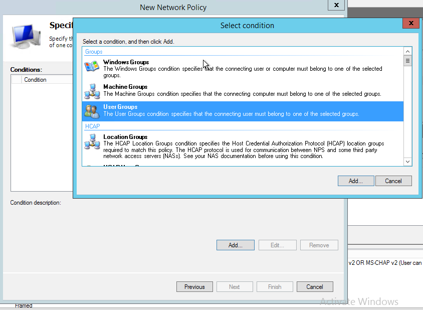Select the Windows Groups condition
423x310 pixels.
pyautogui.click(x=126, y=62)
